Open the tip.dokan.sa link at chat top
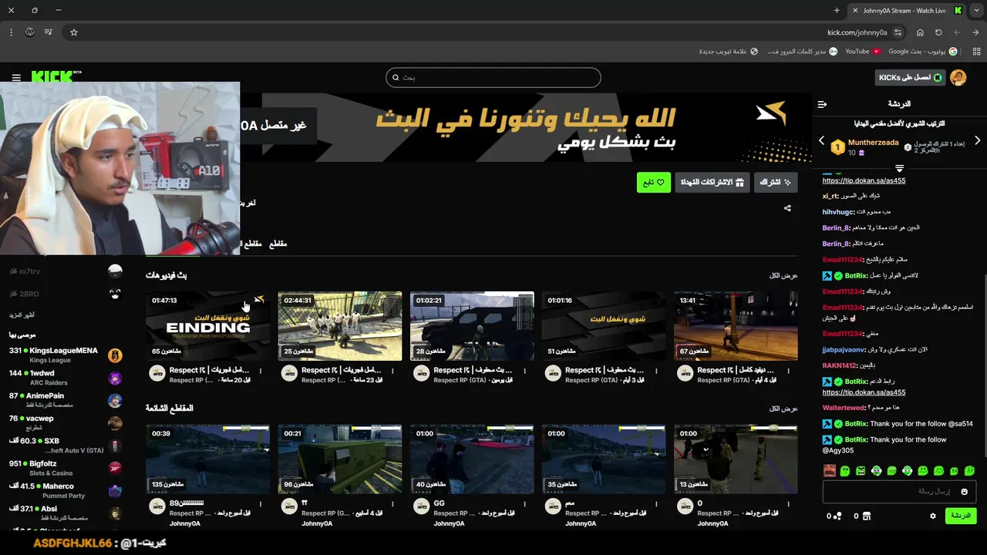This screenshot has height=555, width=987. point(864,180)
